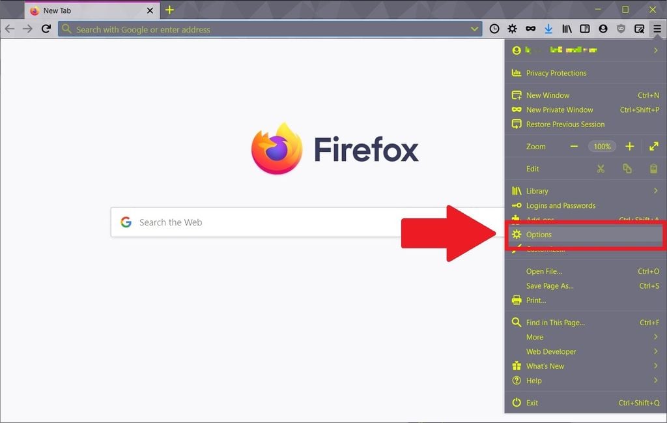Select Print... from the menu
667x423 pixels.
coord(586,300)
